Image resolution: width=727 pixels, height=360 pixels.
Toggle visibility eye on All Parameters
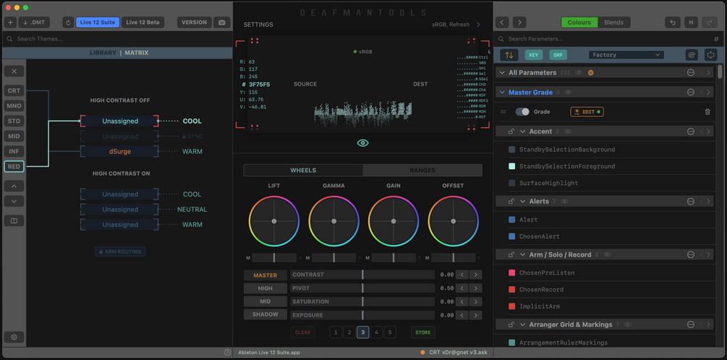coord(579,73)
